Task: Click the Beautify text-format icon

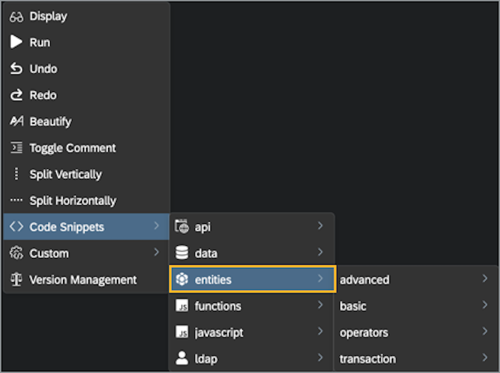Action: pyautogui.click(x=16, y=121)
